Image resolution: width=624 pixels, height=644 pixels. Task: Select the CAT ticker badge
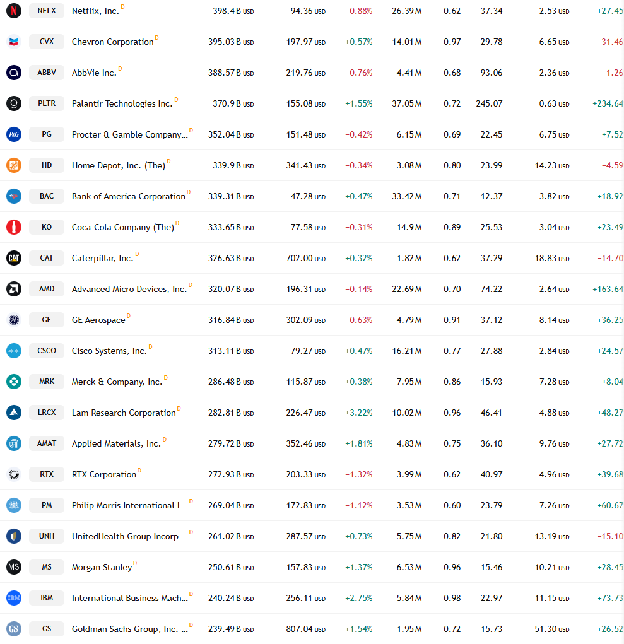[x=47, y=258]
